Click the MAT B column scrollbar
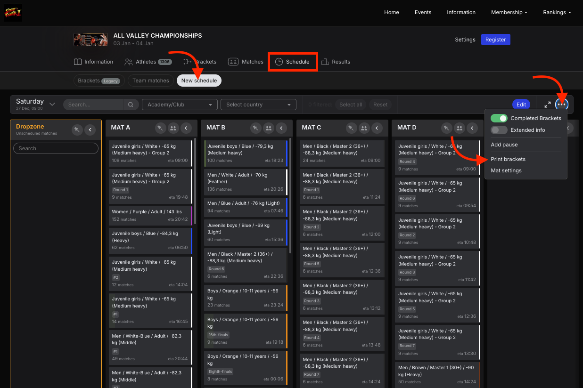The image size is (583, 388). tap(291, 195)
